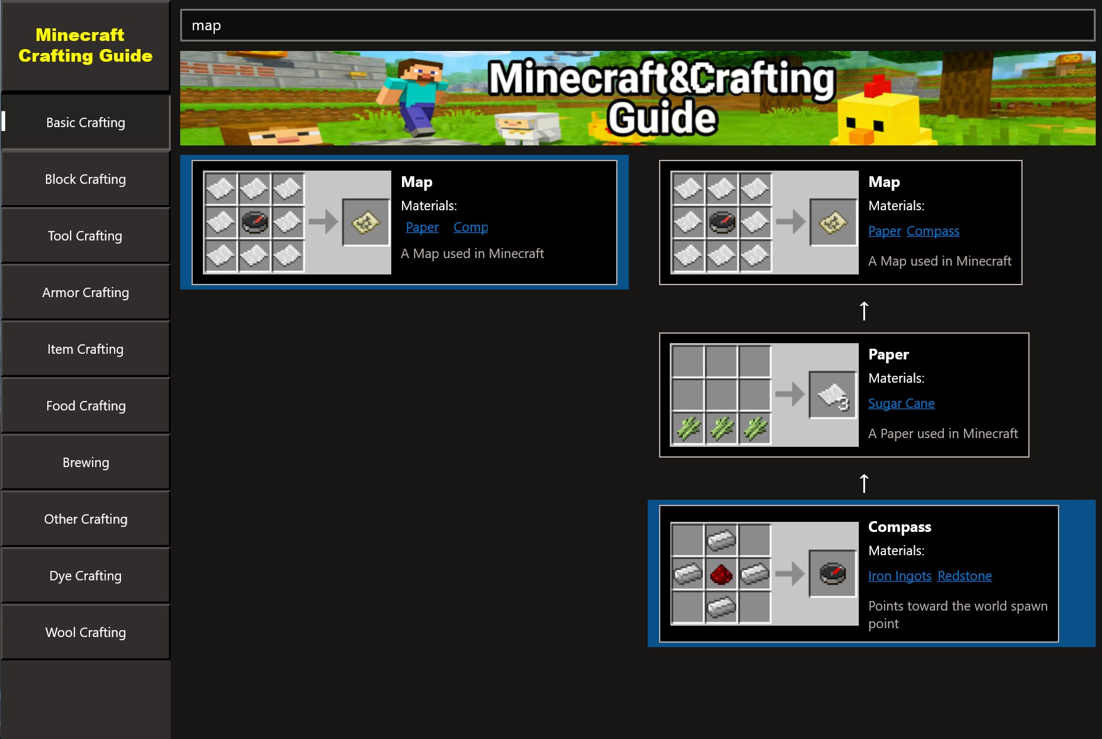Switch to the Tool Crafting category

click(86, 235)
